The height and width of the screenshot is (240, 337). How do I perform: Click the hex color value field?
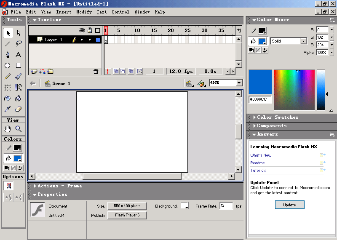click(x=260, y=99)
